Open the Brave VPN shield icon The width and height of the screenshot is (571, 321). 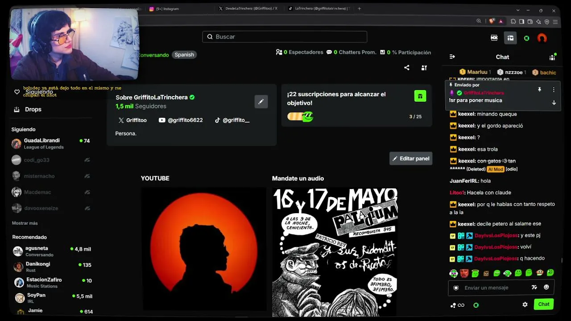tap(547, 21)
